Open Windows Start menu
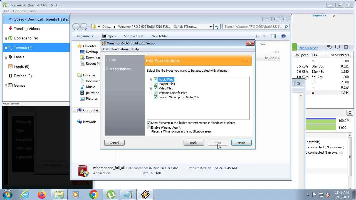The image size is (356, 200). [x=7, y=194]
